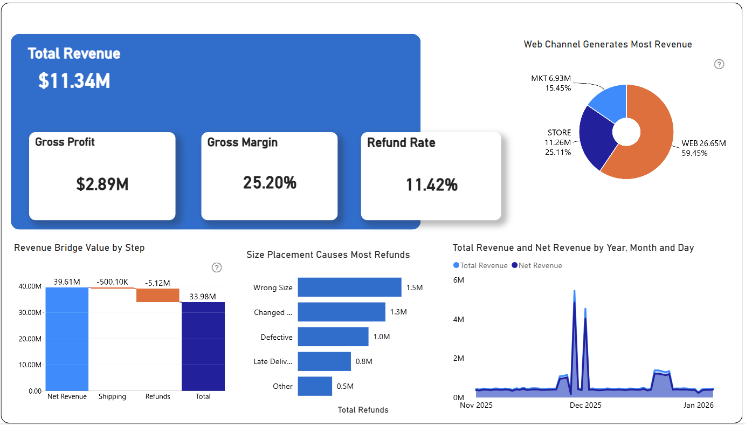The width and height of the screenshot is (745, 425).
Task: Click the "Jan 2026" date axis label
Action: [698, 405]
